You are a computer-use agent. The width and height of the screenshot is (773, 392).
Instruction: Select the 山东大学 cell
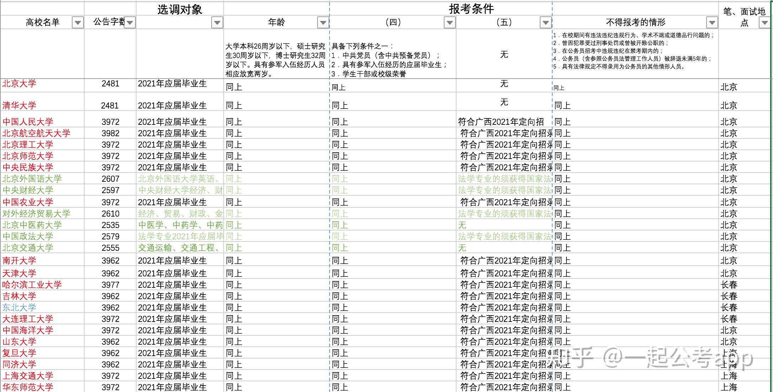[42, 341]
